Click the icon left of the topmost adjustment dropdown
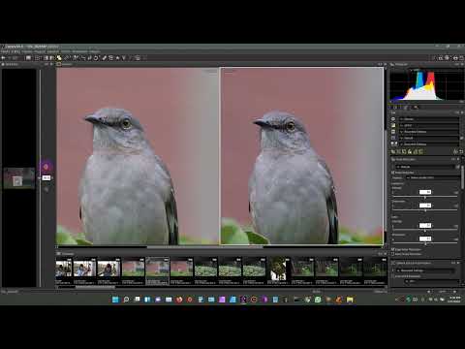This screenshot has height=349, width=465. tap(393, 119)
